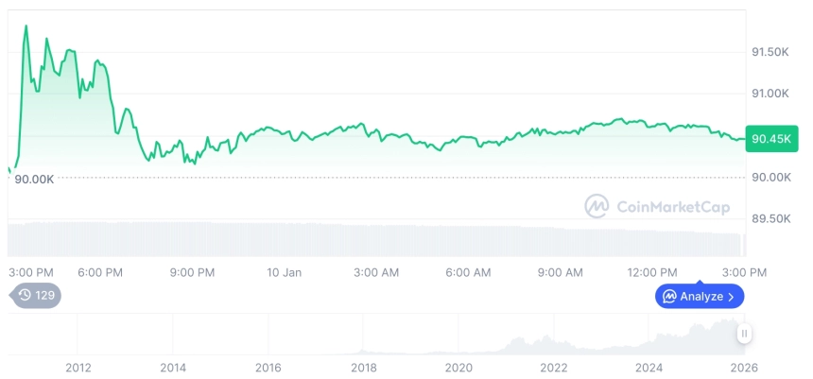This screenshot has height=379, width=813.
Task: Click the history clock icon beside 129
Action: coord(25,295)
